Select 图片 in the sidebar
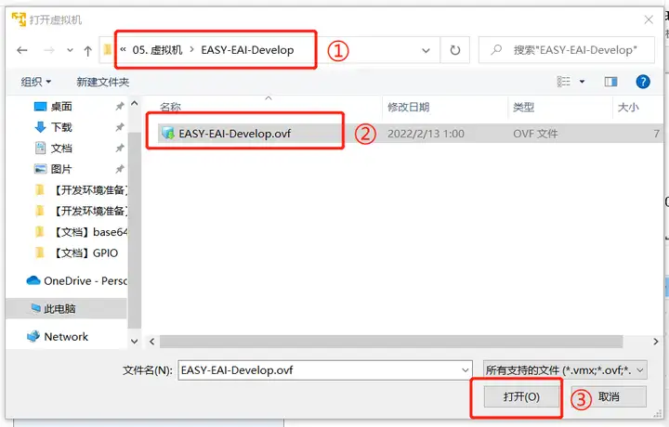The width and height of the screenshot is (669, 427). coord(61,169)
